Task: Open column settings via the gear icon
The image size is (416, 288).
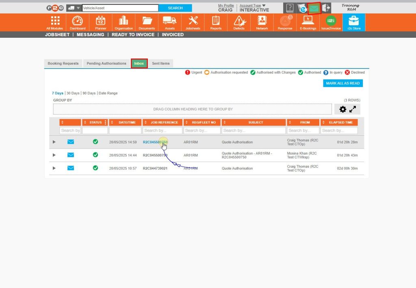Action: tap(343, 109)
